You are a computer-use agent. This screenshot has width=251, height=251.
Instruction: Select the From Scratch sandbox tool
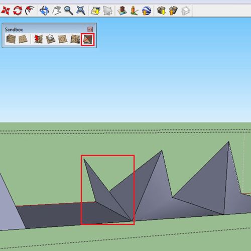tap(23, 39)
